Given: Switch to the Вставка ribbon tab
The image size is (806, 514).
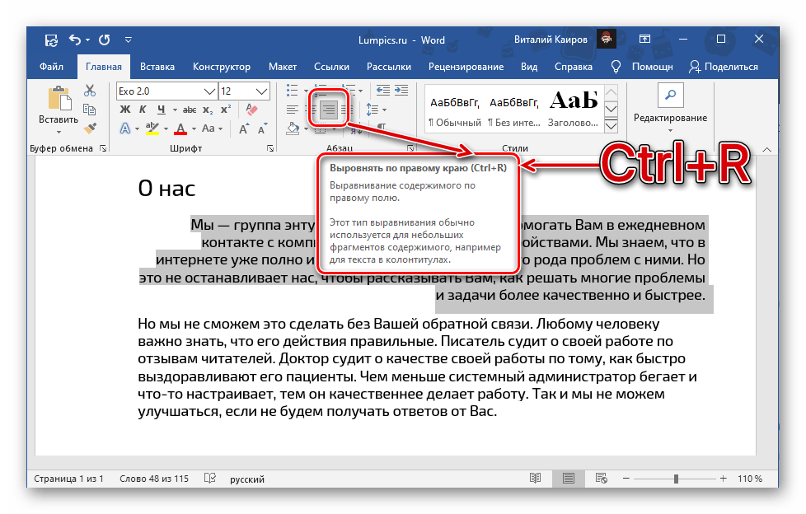Looking at the screenshot, I should [157, 67].
